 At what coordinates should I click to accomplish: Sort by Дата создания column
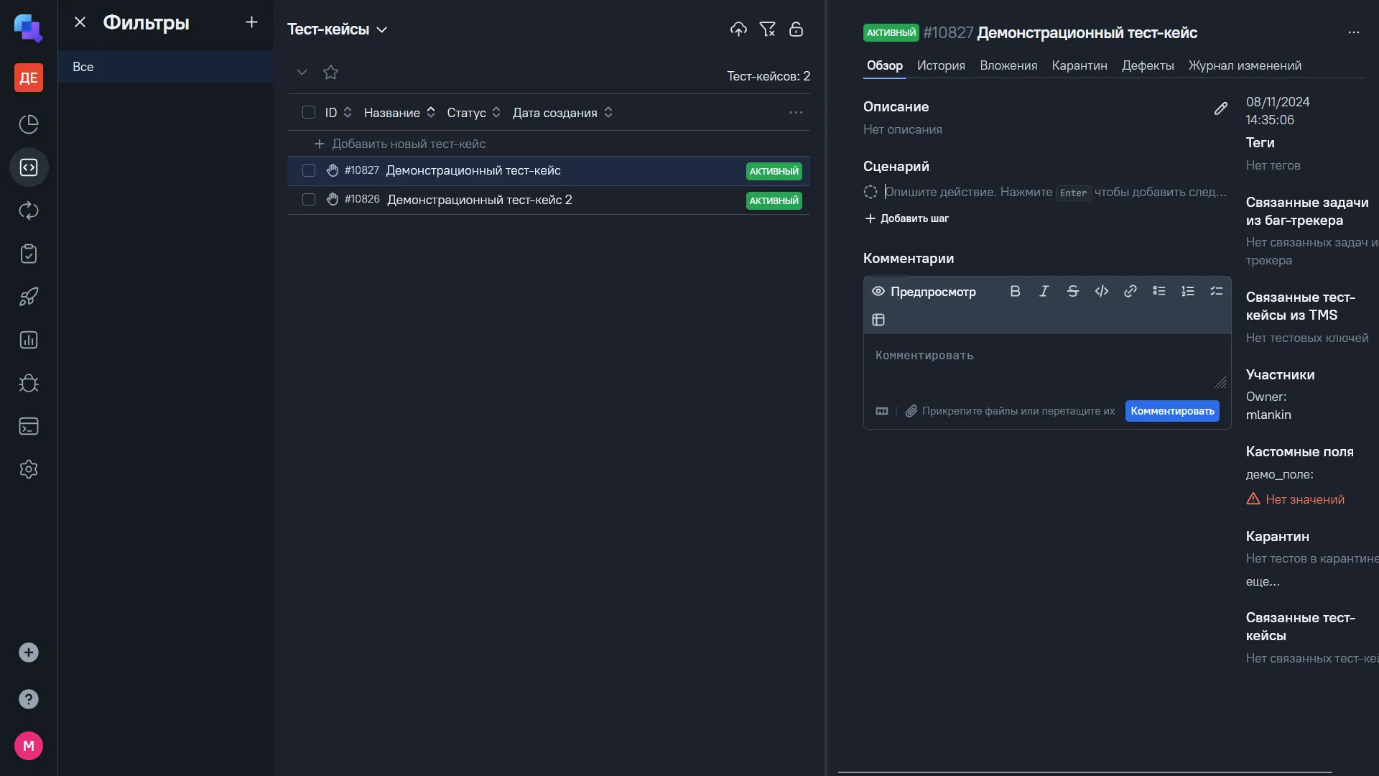click(562, 113)
